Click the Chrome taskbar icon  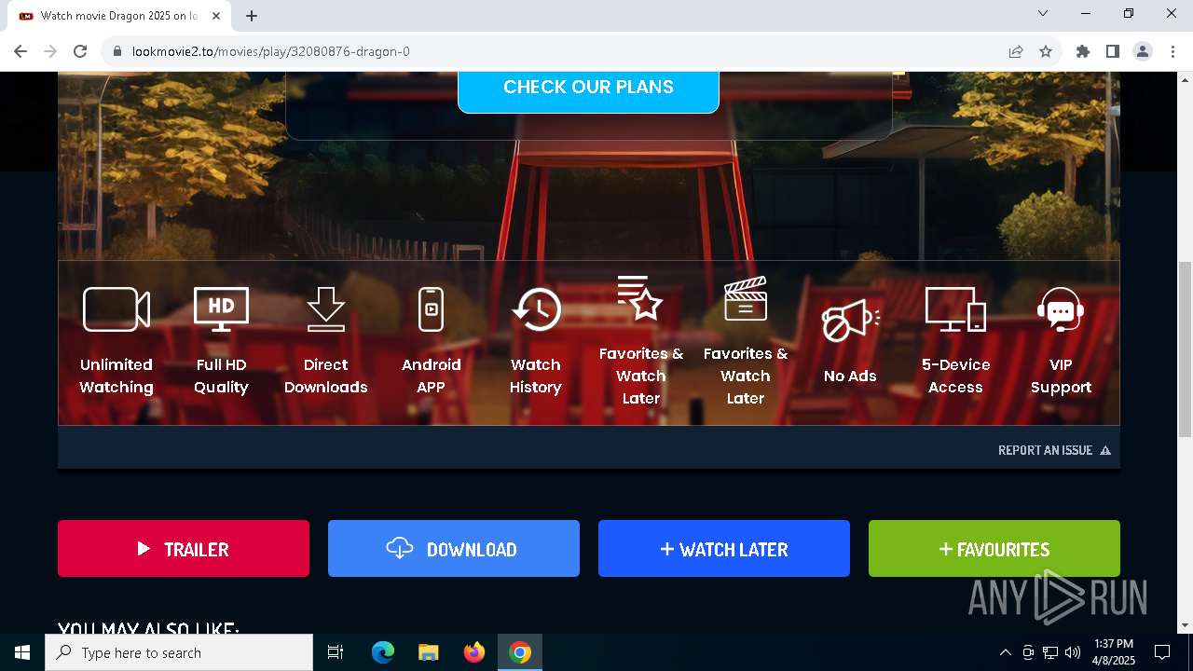[520, 652]
